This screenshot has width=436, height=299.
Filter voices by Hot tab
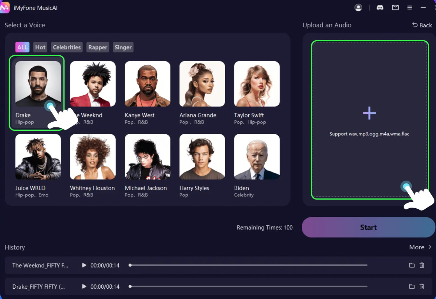[40, 47]
